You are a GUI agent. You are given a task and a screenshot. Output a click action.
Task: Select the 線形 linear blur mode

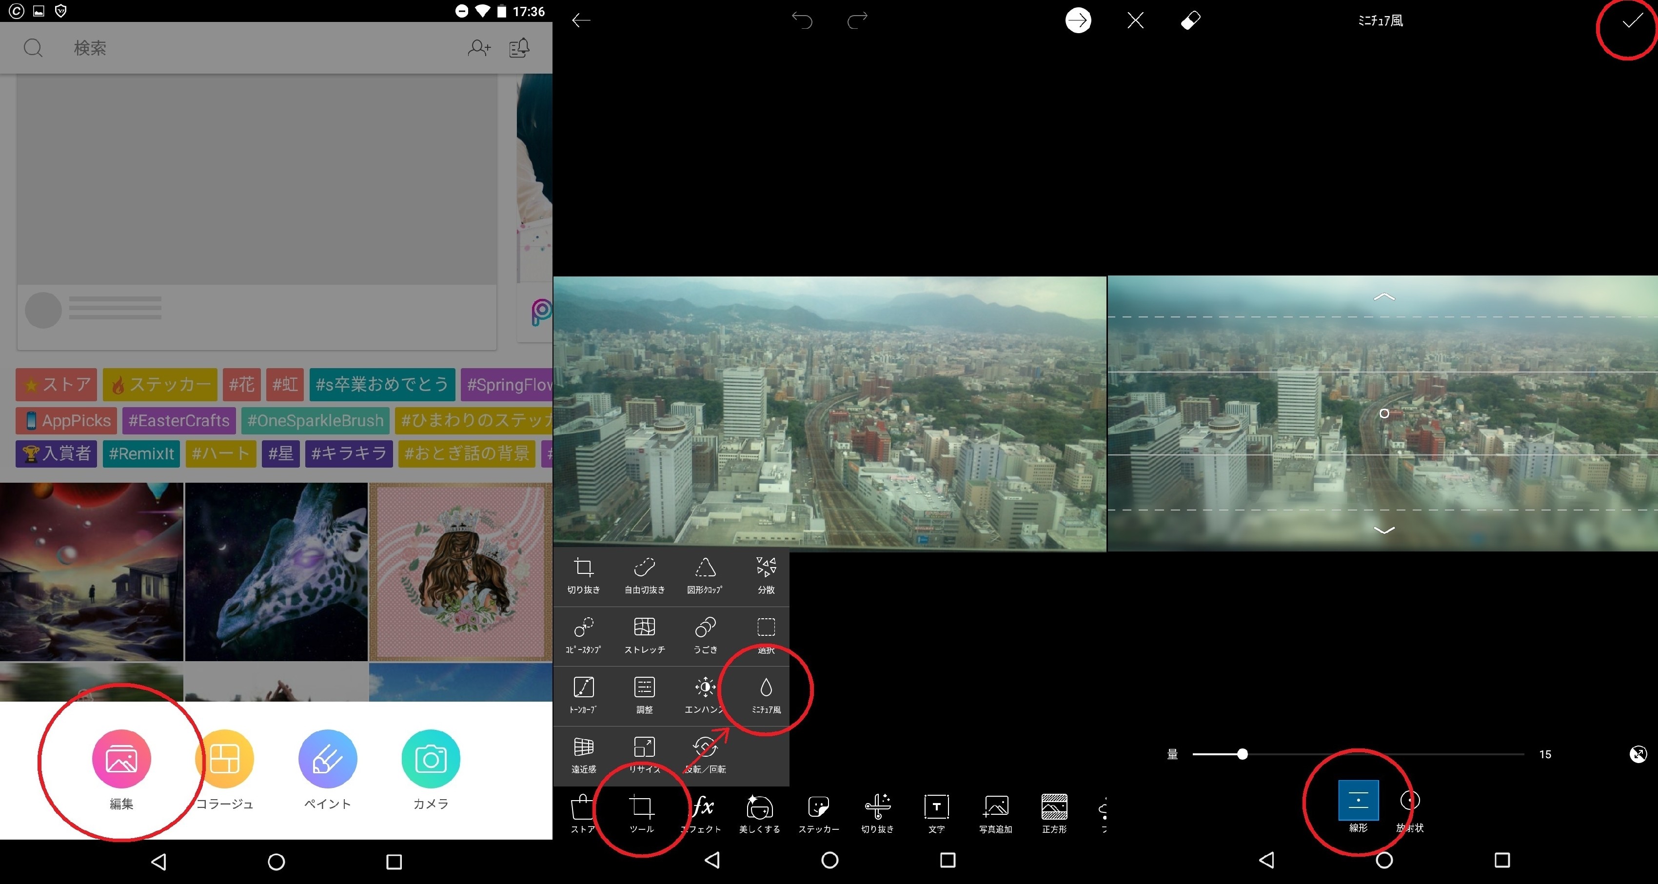tap(1358, 801)
